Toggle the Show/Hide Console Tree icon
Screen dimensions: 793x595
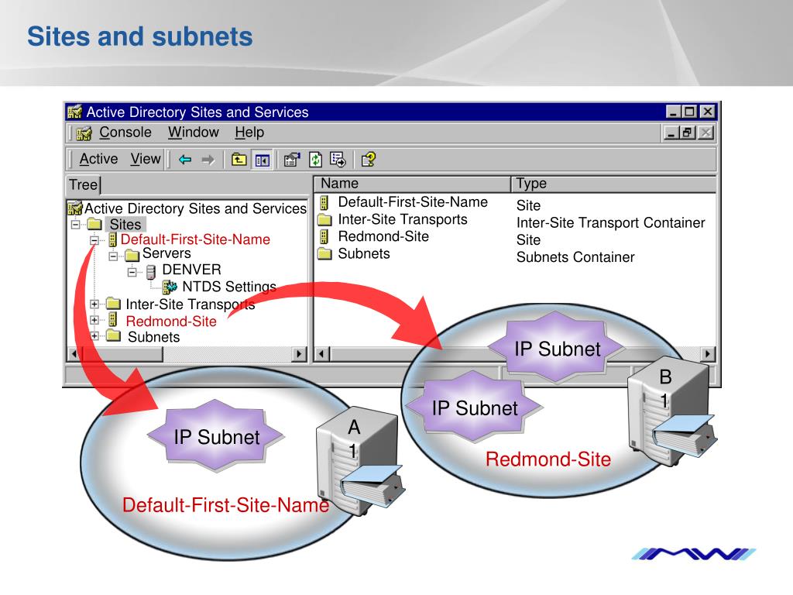click(263, 160)
